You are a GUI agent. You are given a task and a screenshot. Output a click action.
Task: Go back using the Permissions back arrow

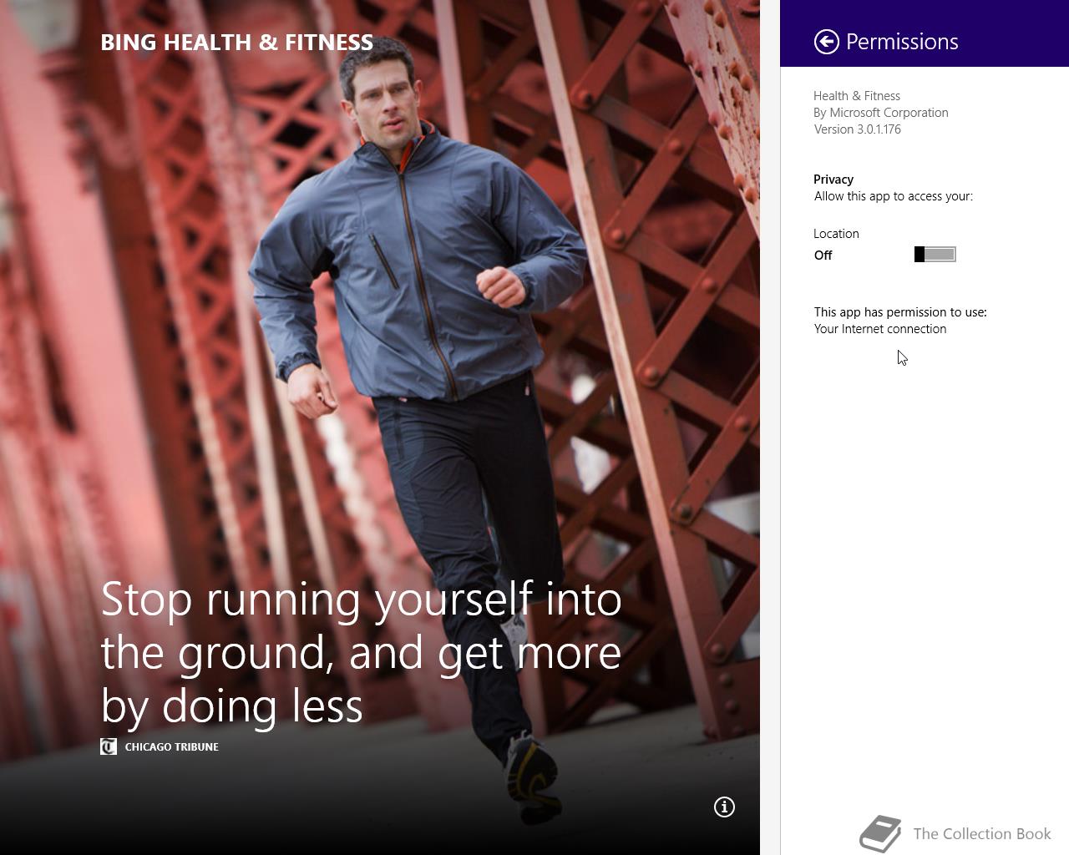click(x=826, y=42)
